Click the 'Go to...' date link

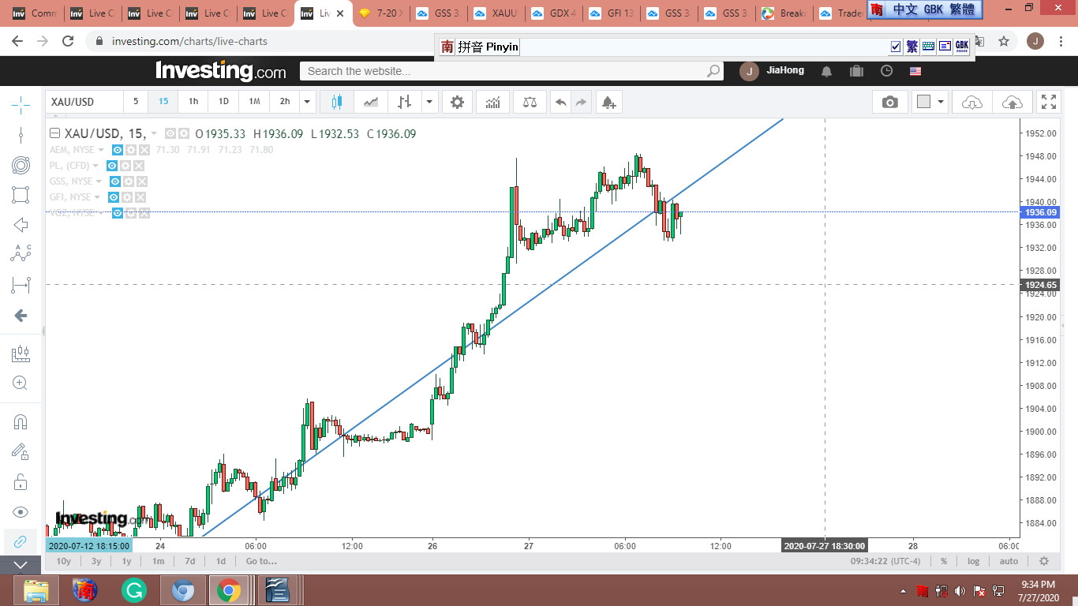coord(261,561)
